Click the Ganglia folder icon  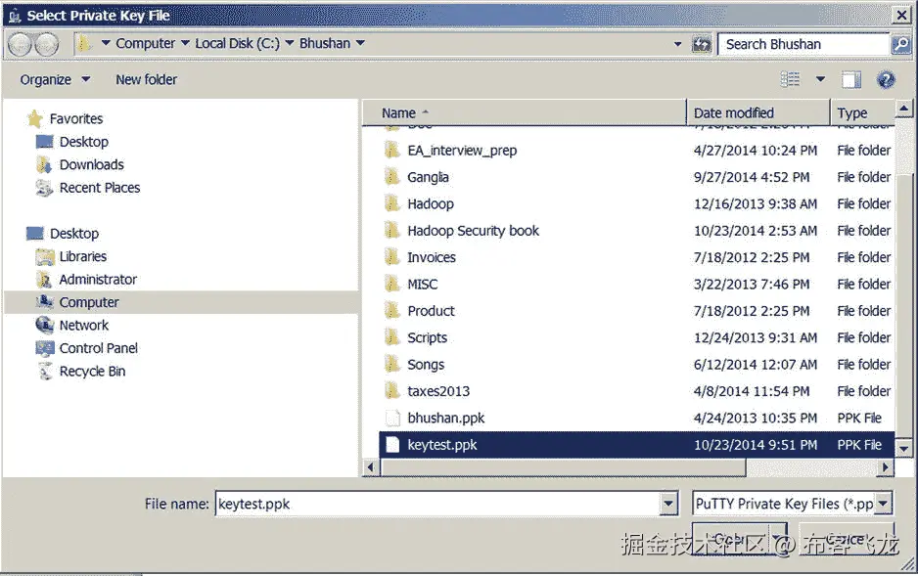[x=392, y=177]
